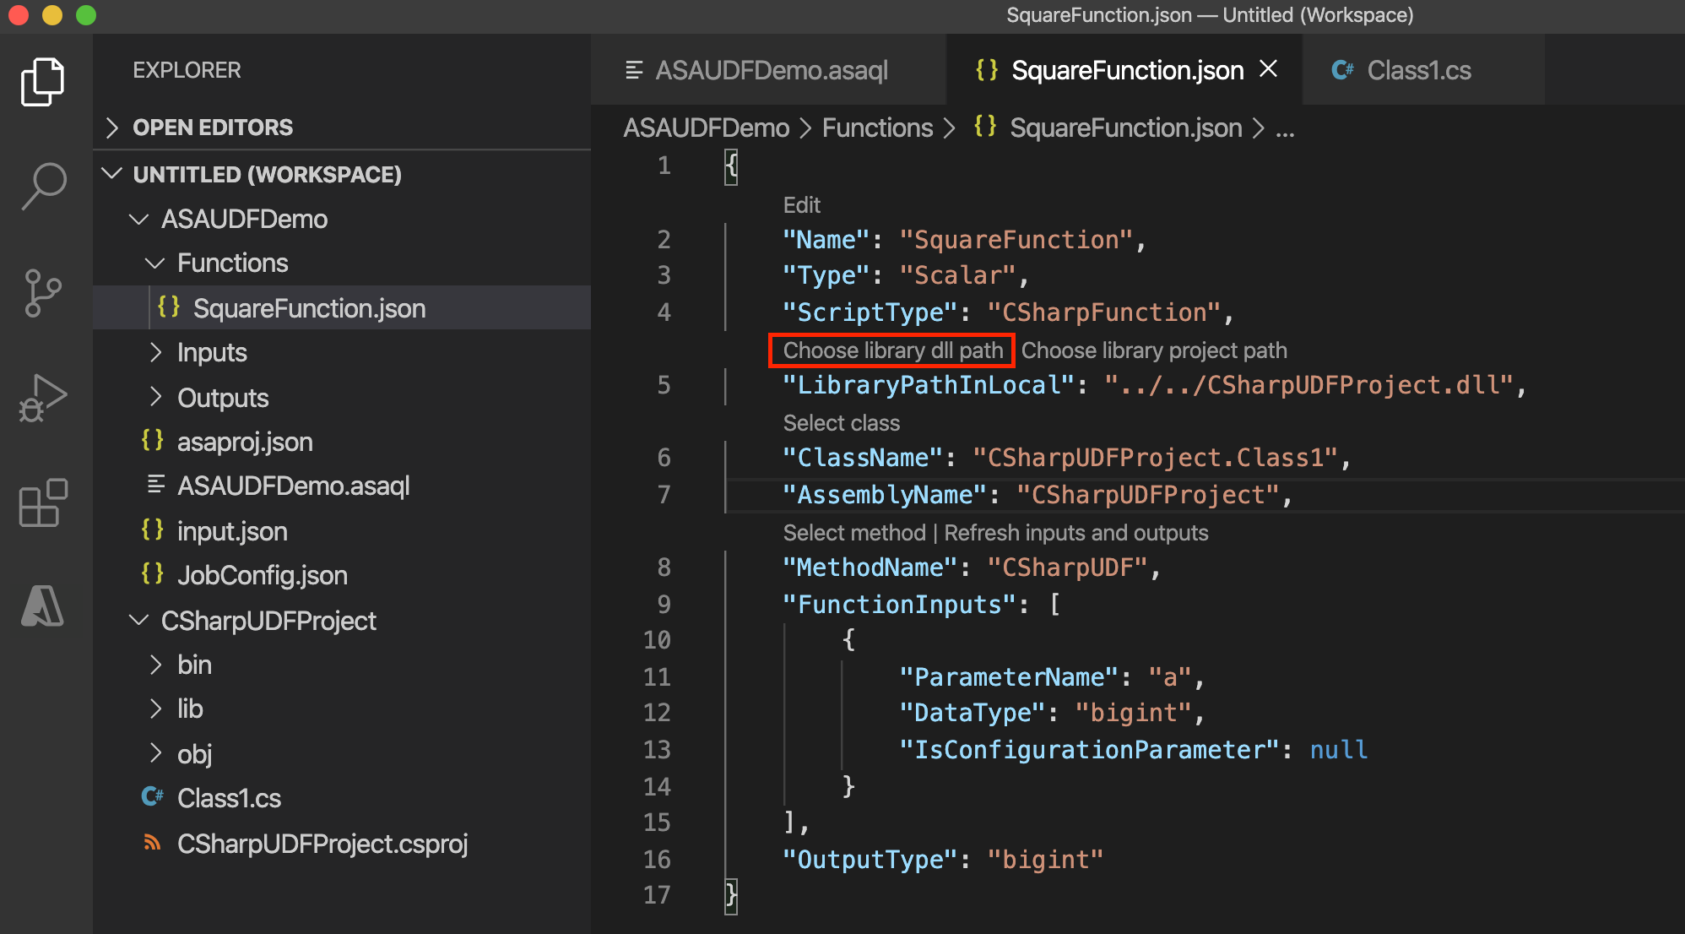This screenshot has width=1685, height=934.
Task: Click the Select class code lens
Action: [x=841, y=422]
